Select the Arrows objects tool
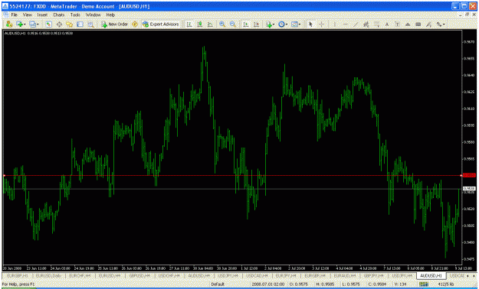The image size is (479, 289). pyautogui.click(x=439, y=24)
